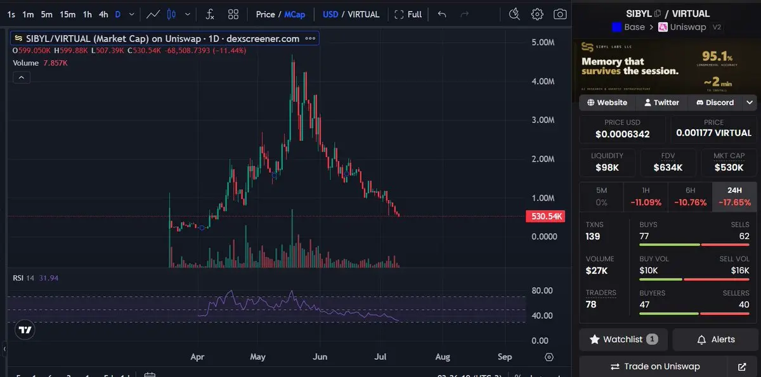Collapse the indicator legend arrow
This screenshot has width=761, height=377.
point(22,77)
